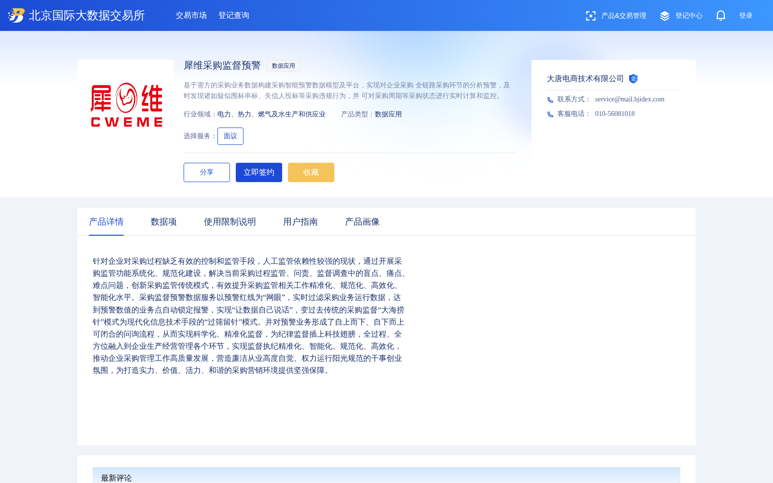Click 产品&交易管理 in the header
The width and height of the screenshot is (773, 483).
pos(624,16)
